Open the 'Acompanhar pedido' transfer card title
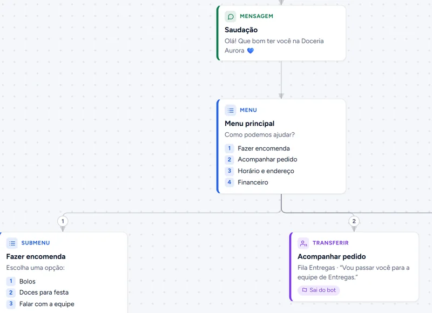432x313 pixels. [332, 256]
